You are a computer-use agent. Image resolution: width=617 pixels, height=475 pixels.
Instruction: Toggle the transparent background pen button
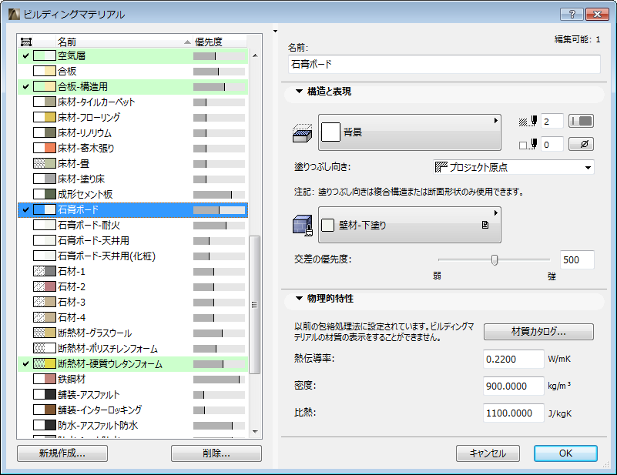[x=582, y=144]
